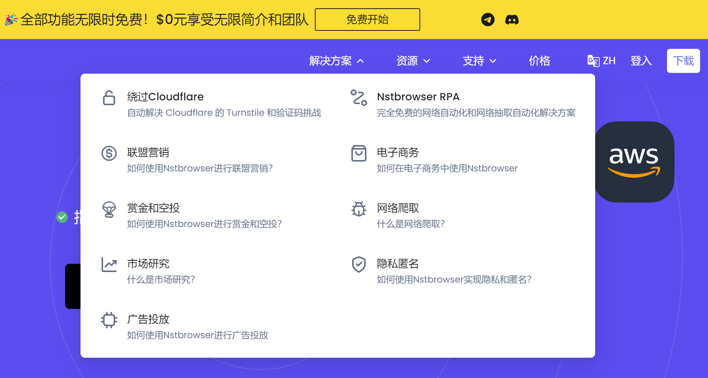Click description 如何使用Nstbrowser进行联盟营销?
The image size is (708, 378).
(x=200, y=168)
